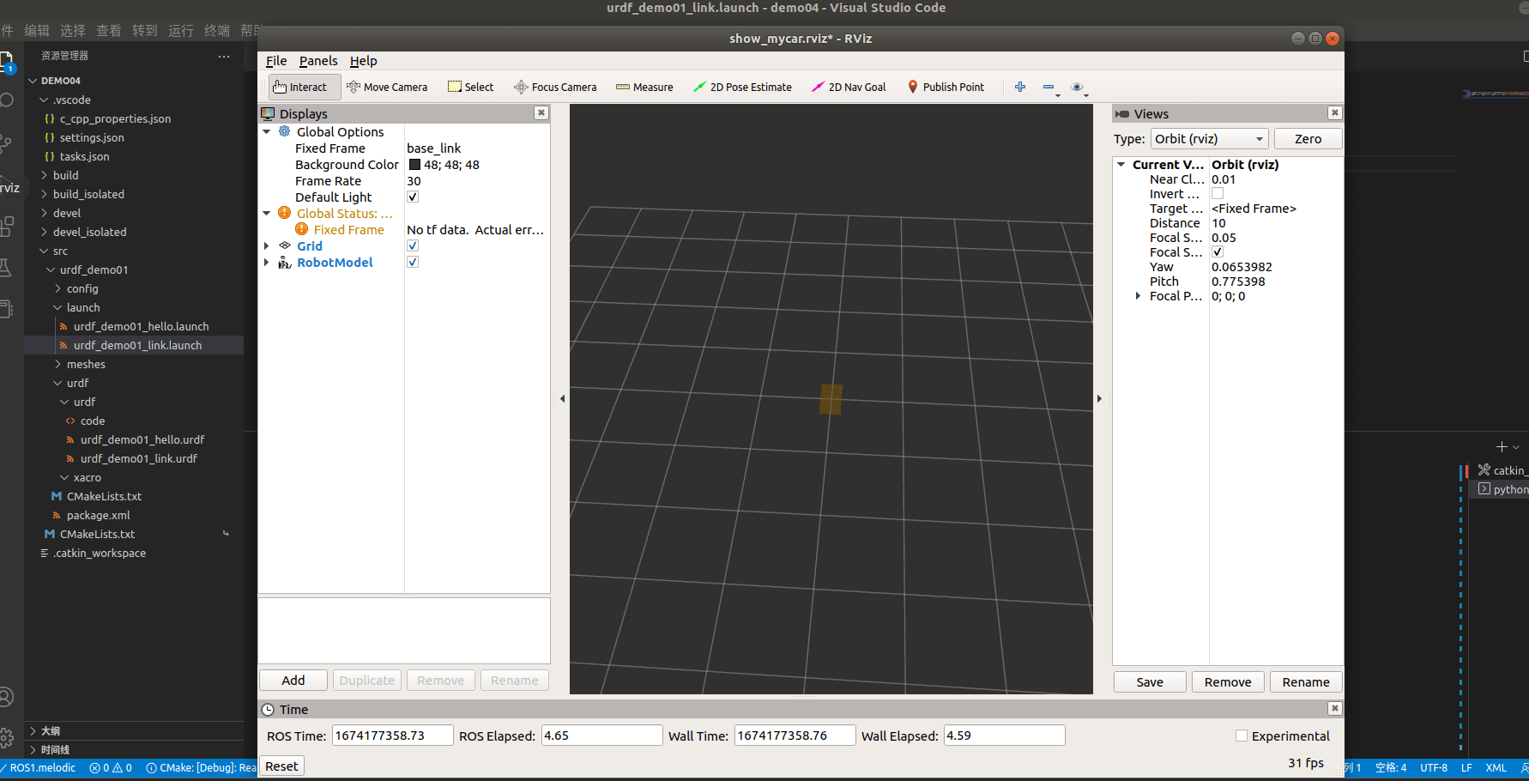Click the Reset time button
The width and height of the screenshot is (1529, 781).
(x=281, y=766)
